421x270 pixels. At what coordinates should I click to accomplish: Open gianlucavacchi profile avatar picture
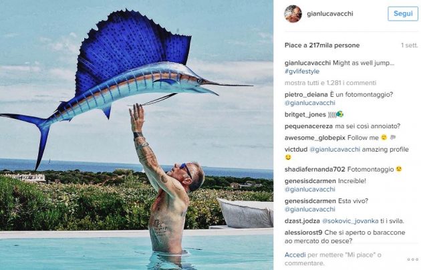click(293, 14)
